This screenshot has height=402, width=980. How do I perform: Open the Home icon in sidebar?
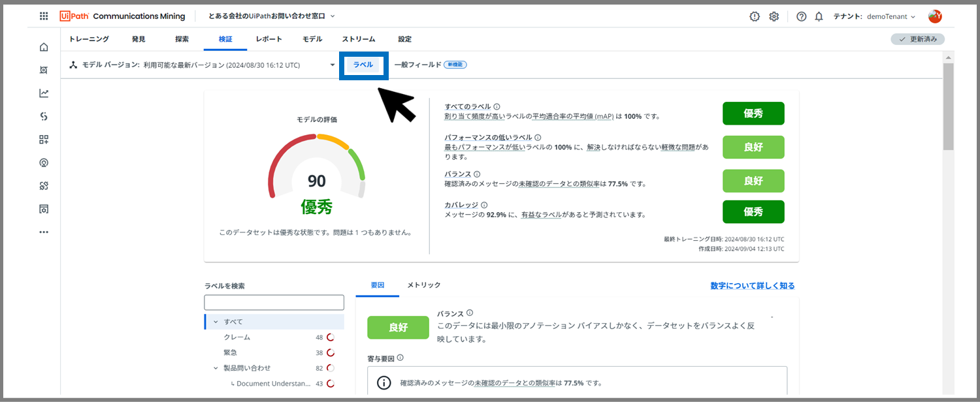(44, 47)
